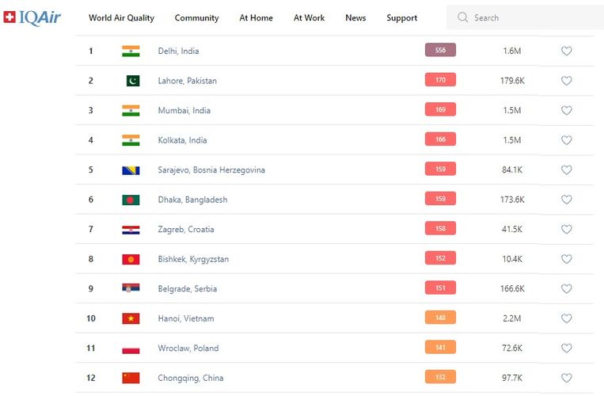Expand the At Work menu
Viewport: 604px width, 396px height.
coord(309,17)
